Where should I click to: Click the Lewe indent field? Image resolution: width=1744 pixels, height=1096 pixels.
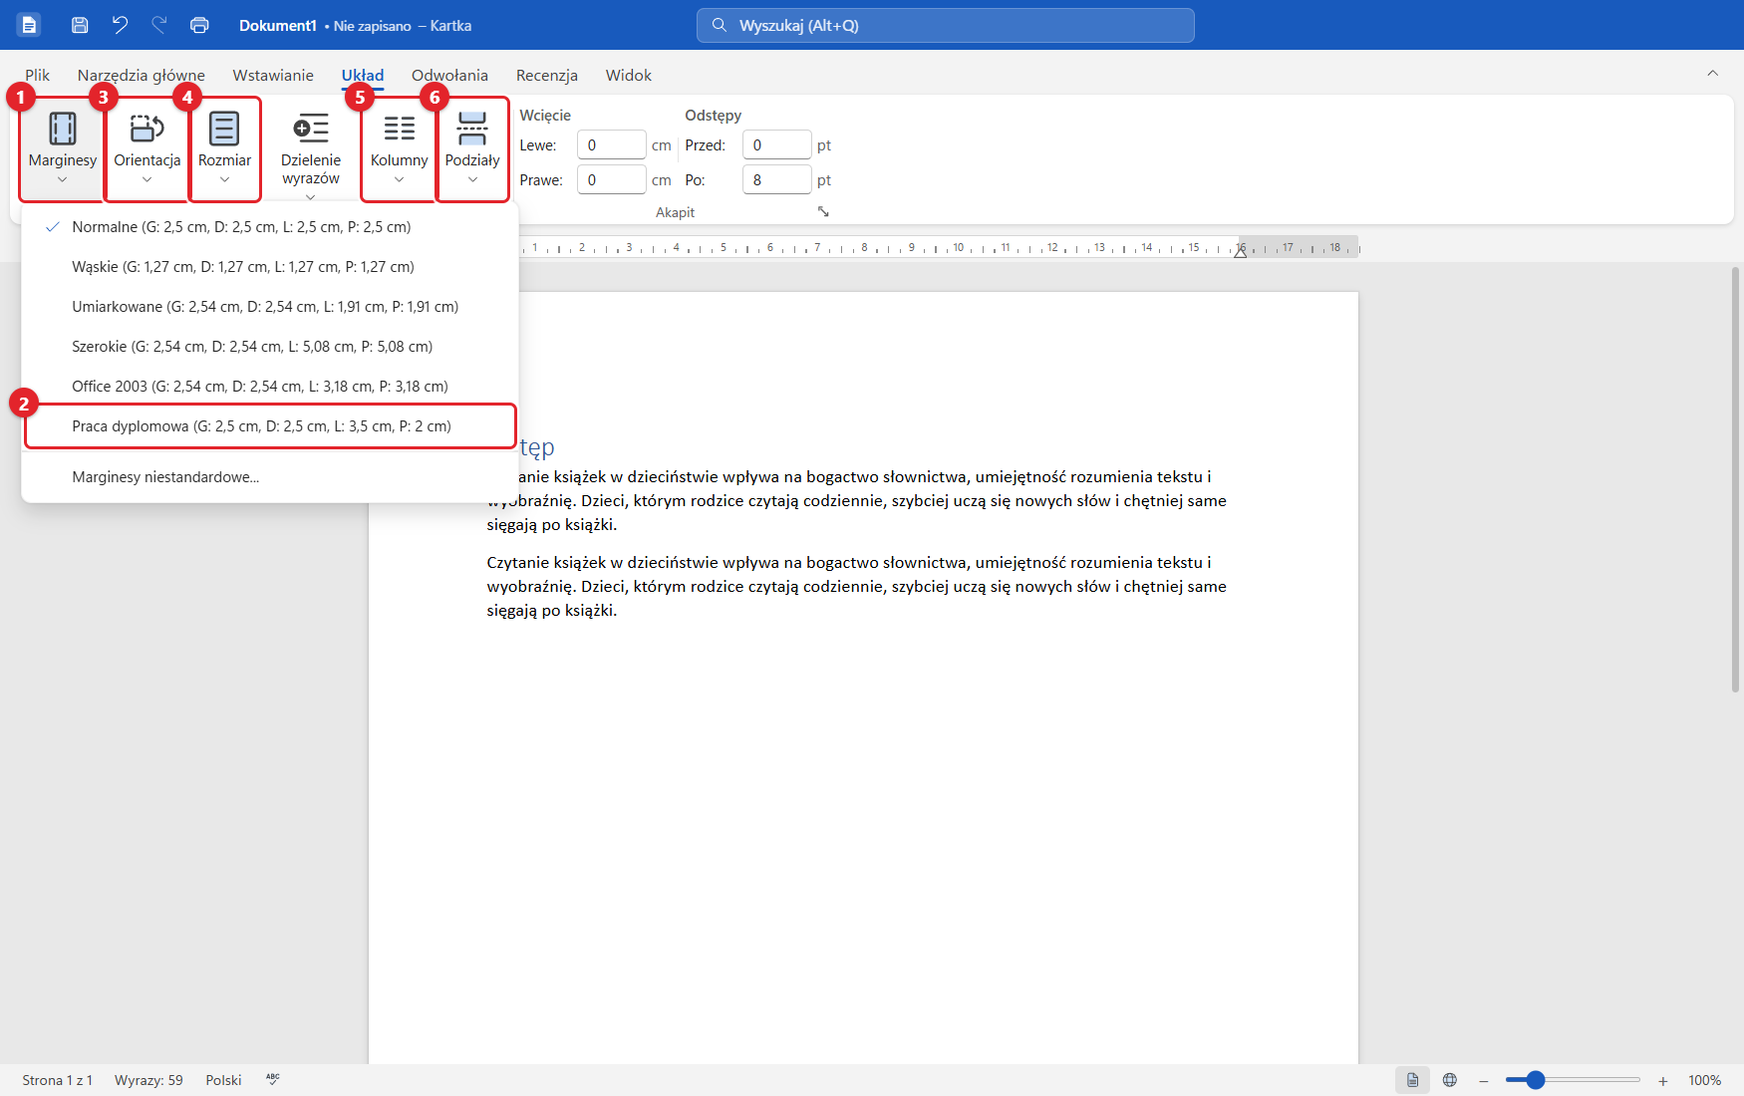coord(611,145)
